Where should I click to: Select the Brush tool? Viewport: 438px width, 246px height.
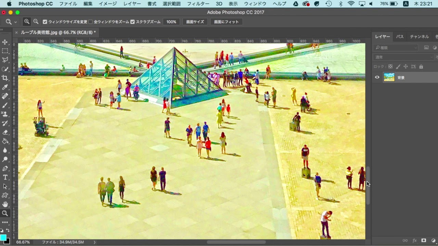(5, 105)
